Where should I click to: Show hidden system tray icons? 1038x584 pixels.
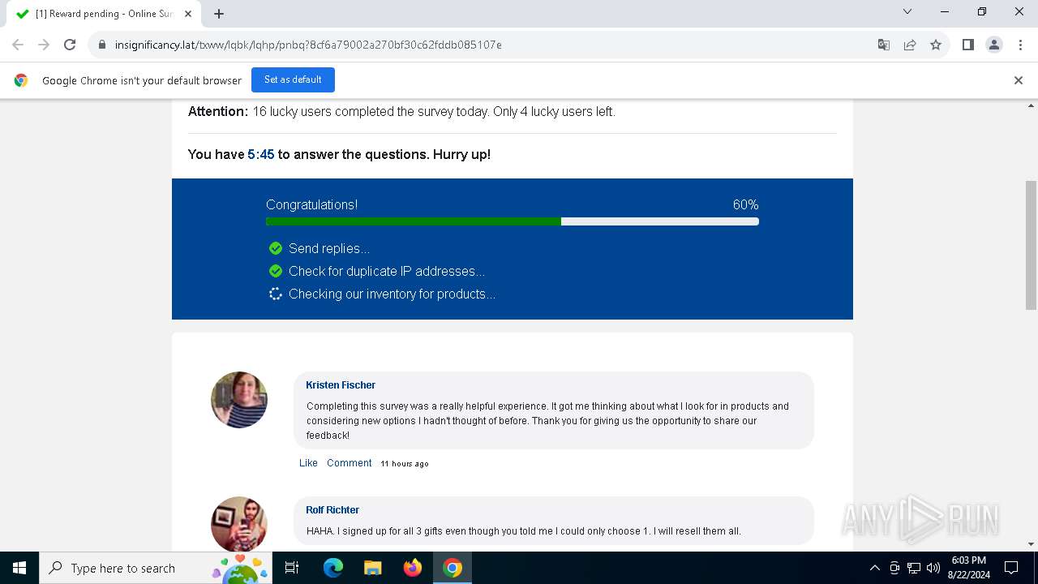click(x=874, y=568)
